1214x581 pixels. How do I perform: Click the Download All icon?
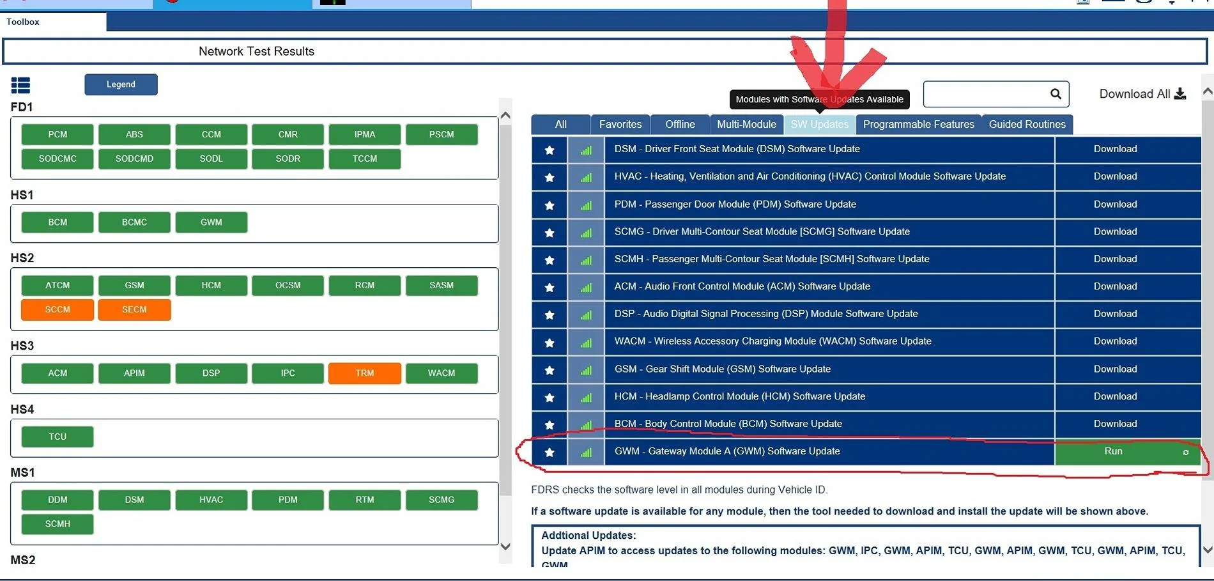1181,93
